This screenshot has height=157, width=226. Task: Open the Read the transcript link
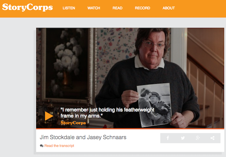point(59,146)
